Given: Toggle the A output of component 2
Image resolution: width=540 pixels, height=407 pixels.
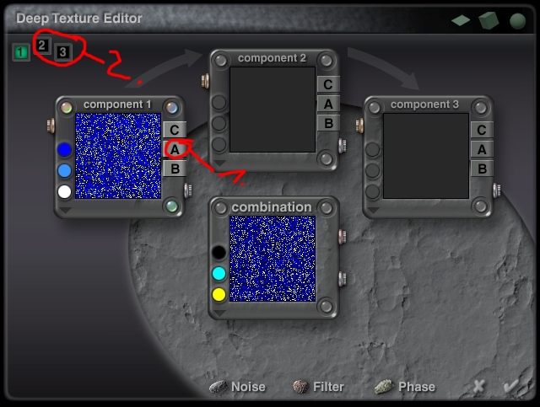Looking at the screenshot, I should pos(328,104).
